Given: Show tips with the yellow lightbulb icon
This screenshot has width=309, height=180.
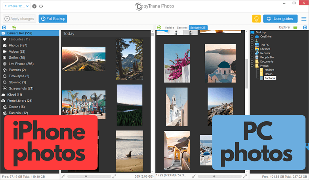Looking at the screenshot, I should 256,19.
